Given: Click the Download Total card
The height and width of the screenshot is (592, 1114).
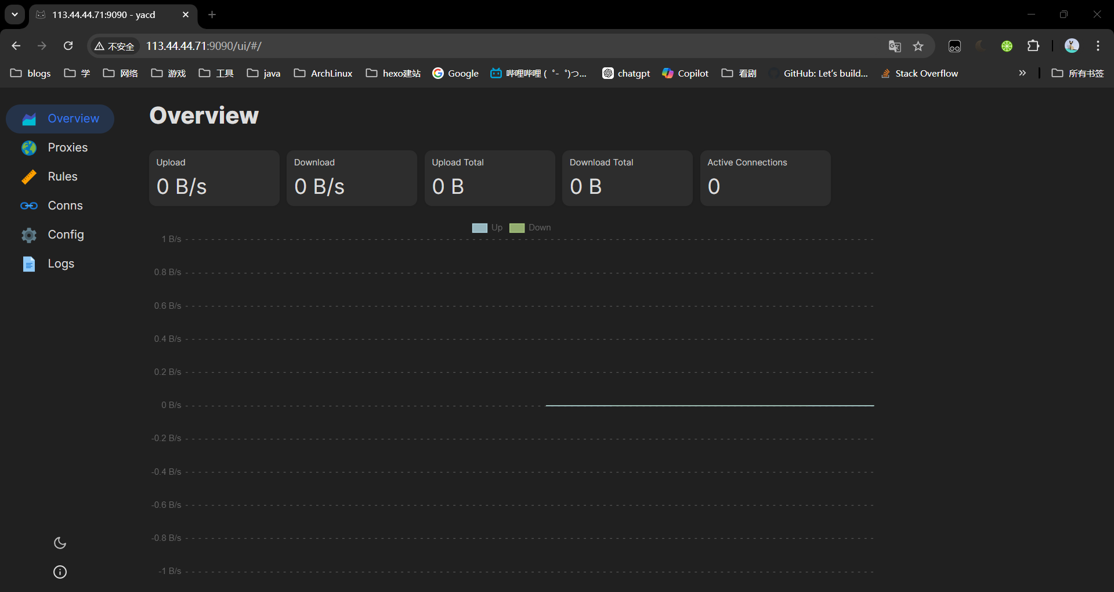Looking at the screenshot, I should pos(628,178).
